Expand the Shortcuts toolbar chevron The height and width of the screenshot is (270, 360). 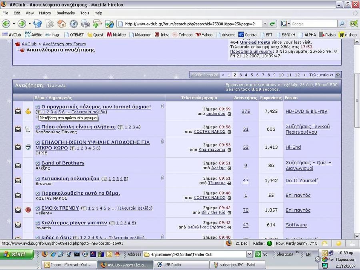[x=298, y=252]
